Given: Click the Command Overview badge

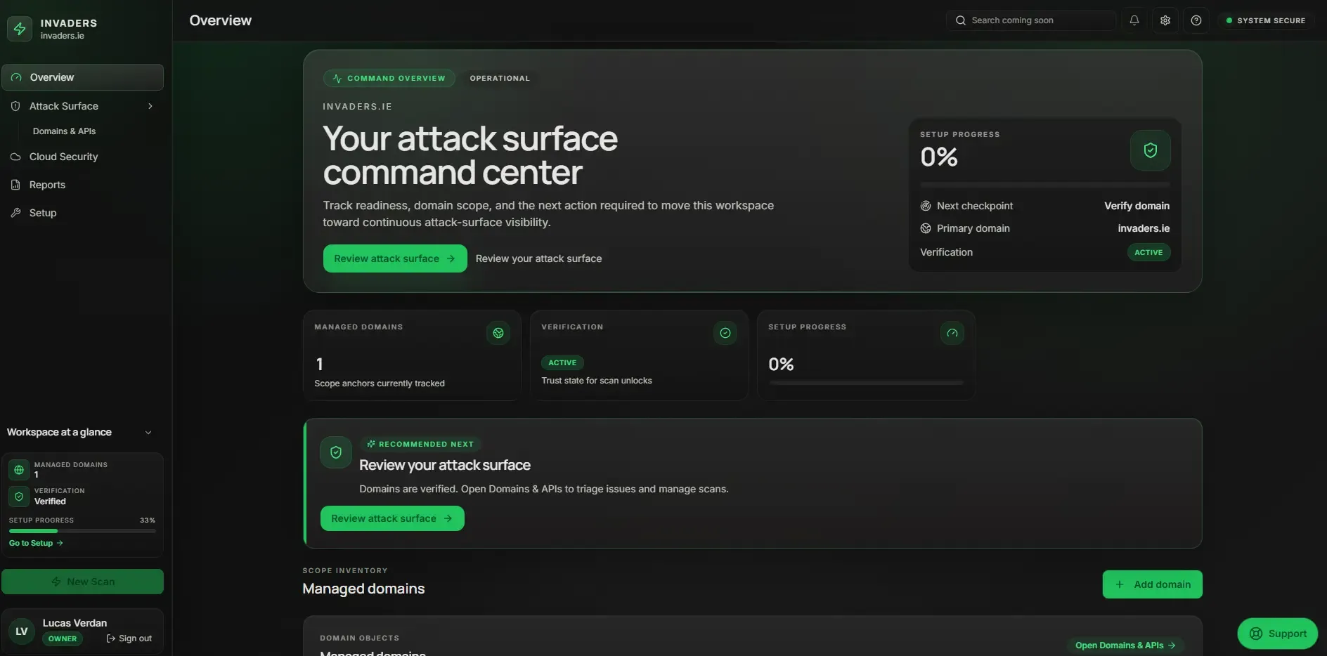Looking at the screenshot, I should (x=389, y=78).
